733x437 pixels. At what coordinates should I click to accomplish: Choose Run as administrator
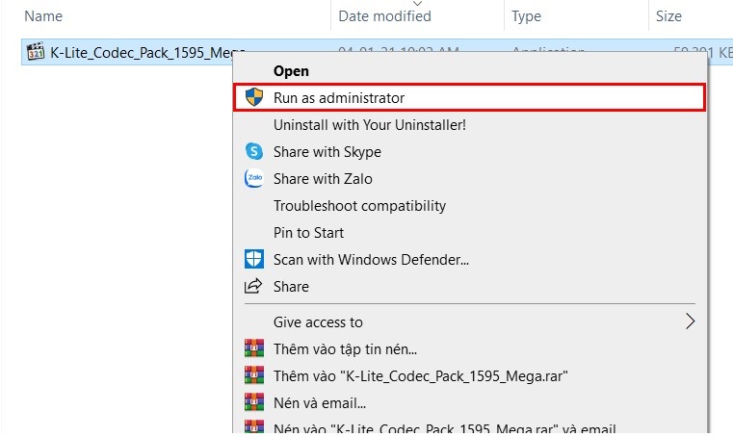click(x=338, y=98)
